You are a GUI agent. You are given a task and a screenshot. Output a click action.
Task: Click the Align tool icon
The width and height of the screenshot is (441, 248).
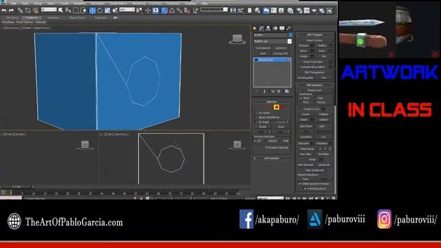coord(240,11)
